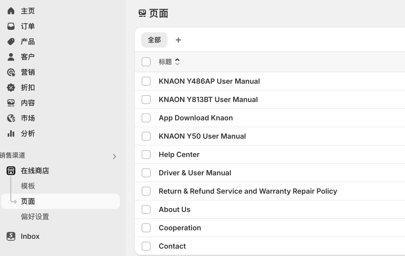Go to 产品 section

28,42
